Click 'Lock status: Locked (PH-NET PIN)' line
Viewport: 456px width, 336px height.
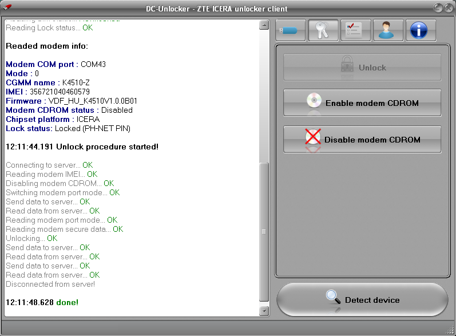tap(68, 129)
